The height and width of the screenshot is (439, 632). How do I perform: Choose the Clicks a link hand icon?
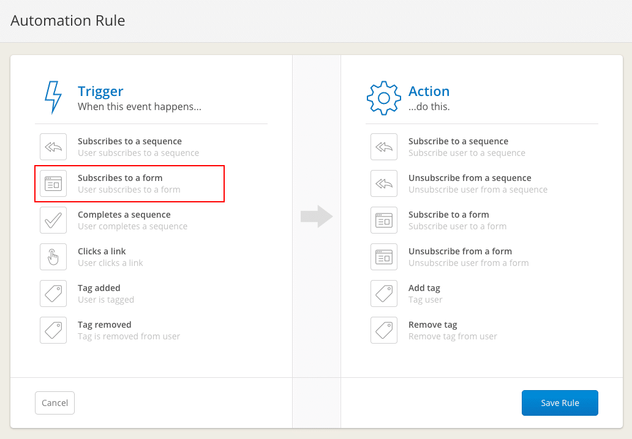coord(53,257)
